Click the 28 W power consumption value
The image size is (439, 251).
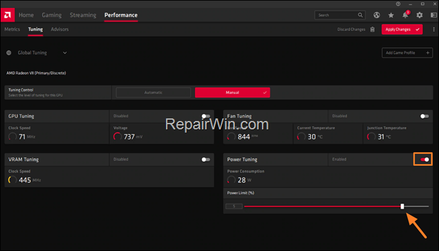[x=245, y=180]
